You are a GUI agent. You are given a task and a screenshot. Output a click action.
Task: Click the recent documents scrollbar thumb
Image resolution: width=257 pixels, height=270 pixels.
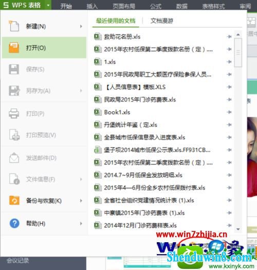(x=238, y=52)
